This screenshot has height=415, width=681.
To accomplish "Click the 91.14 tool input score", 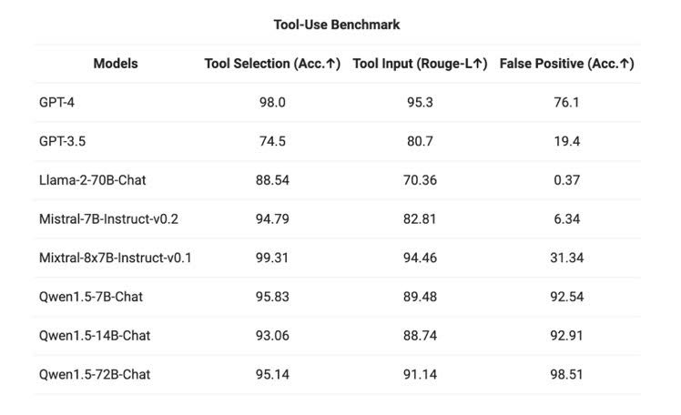I will 420,374.
